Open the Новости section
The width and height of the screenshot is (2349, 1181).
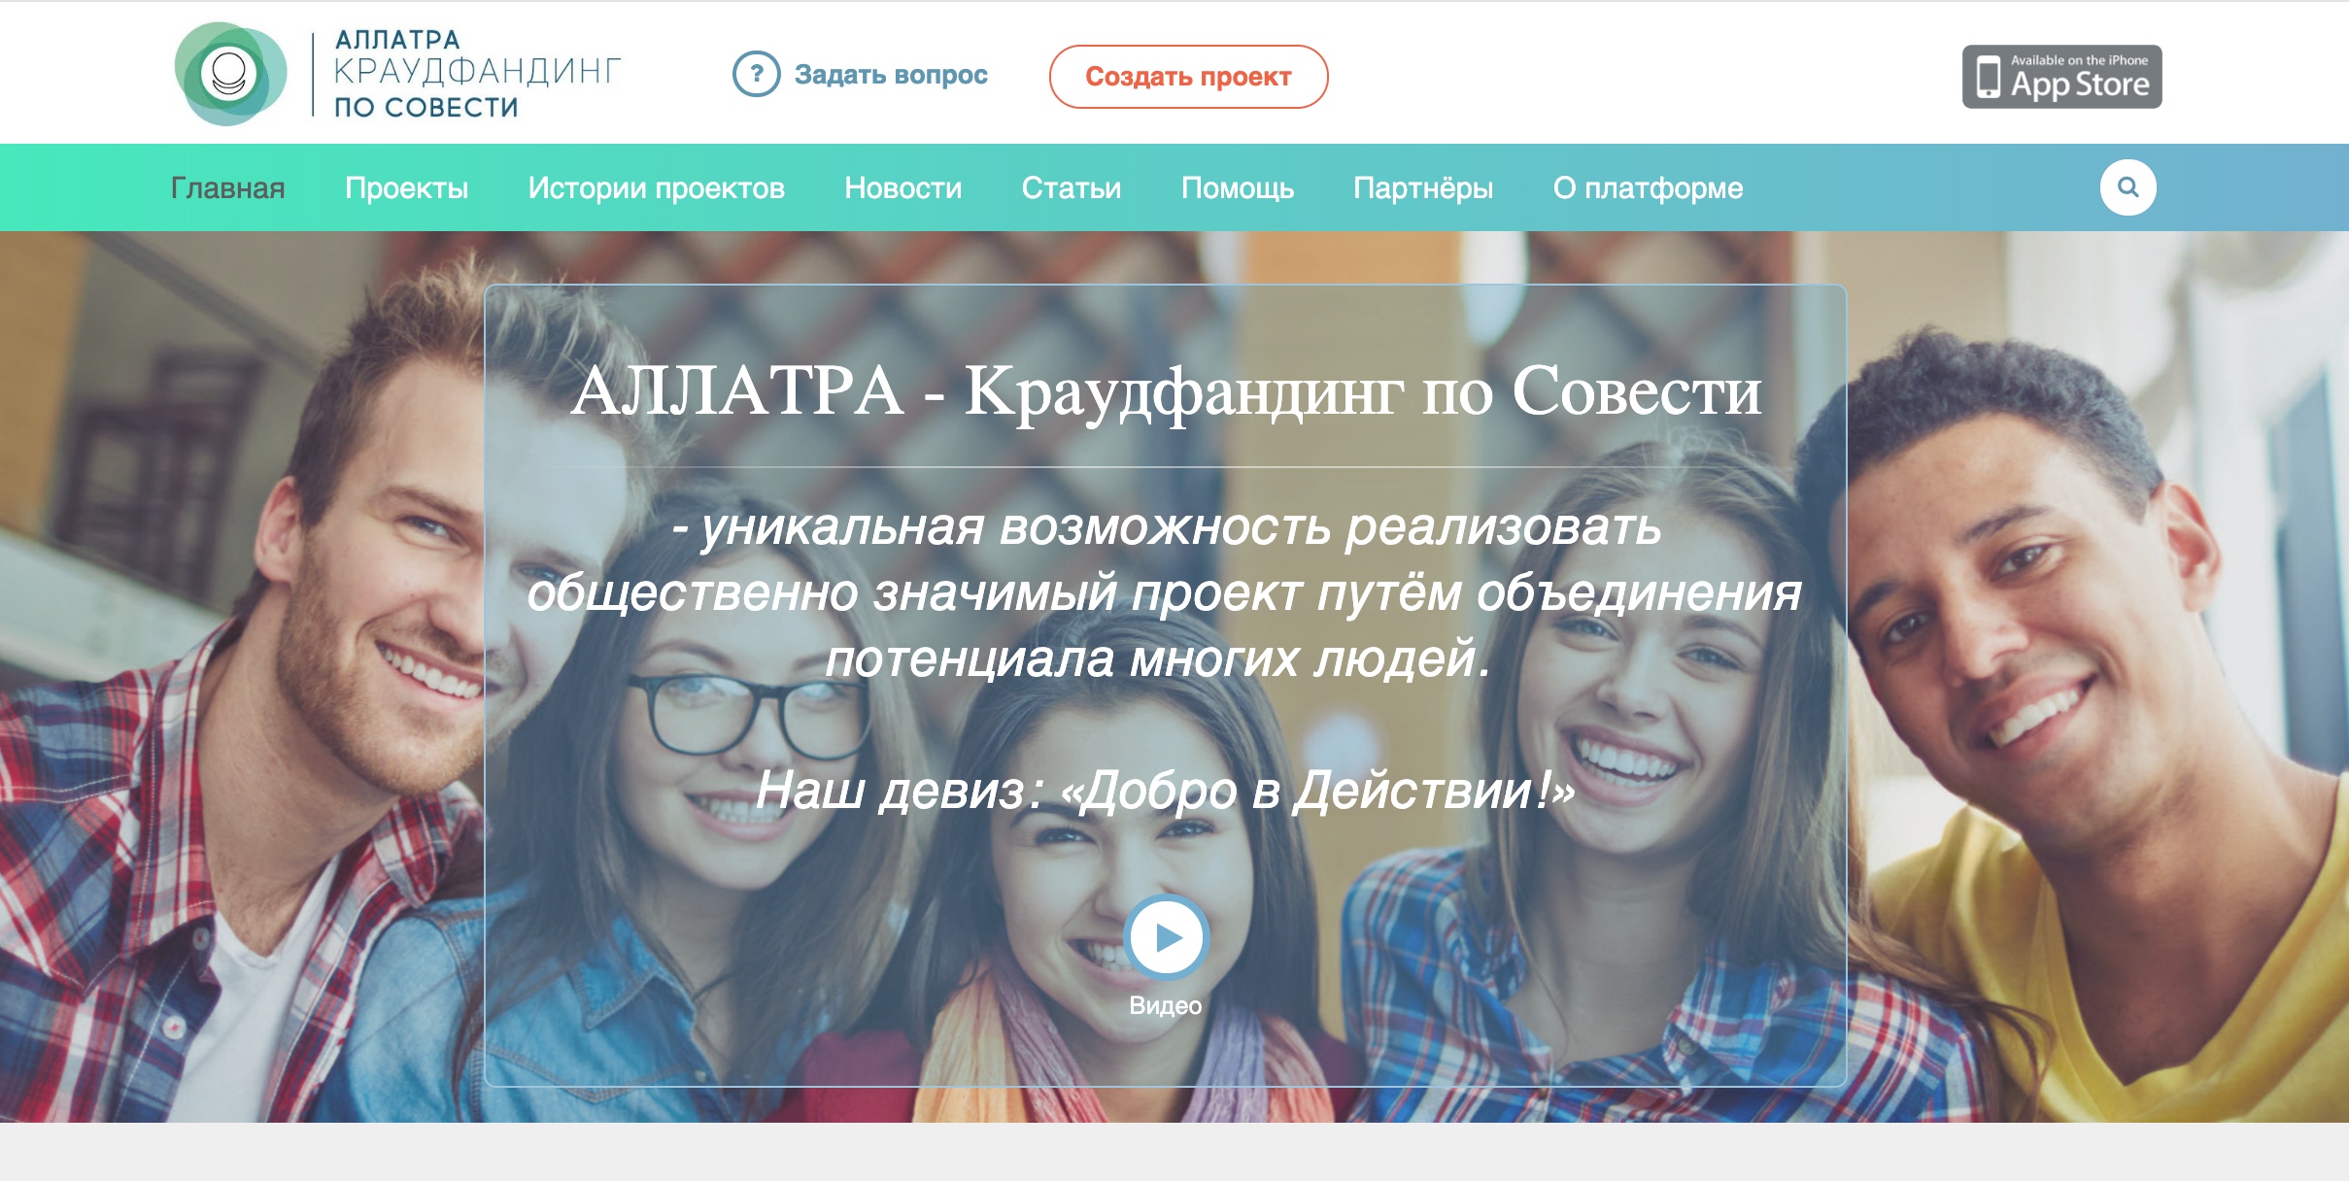click(902, 187)
